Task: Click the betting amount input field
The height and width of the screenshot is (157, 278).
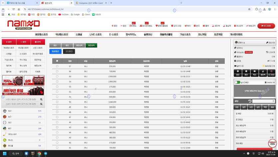Action: pos(264,101)
